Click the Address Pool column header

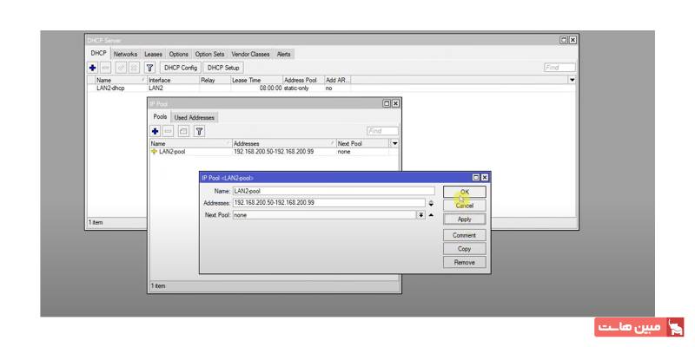[303, 80]
